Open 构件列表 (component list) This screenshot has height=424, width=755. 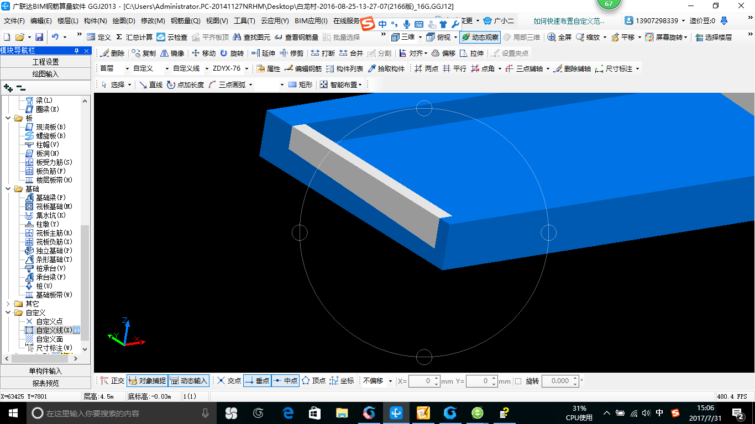pos(344,69)
